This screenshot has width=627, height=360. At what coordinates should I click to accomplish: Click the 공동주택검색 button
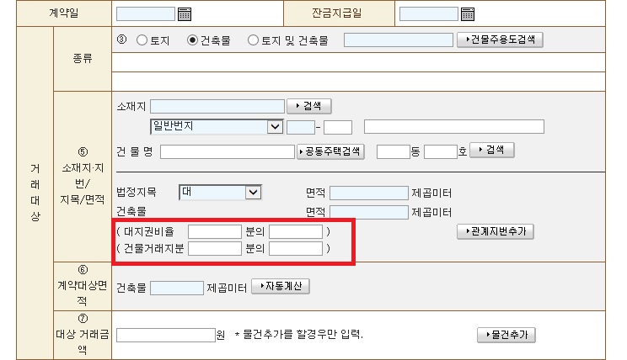(330, 151)
